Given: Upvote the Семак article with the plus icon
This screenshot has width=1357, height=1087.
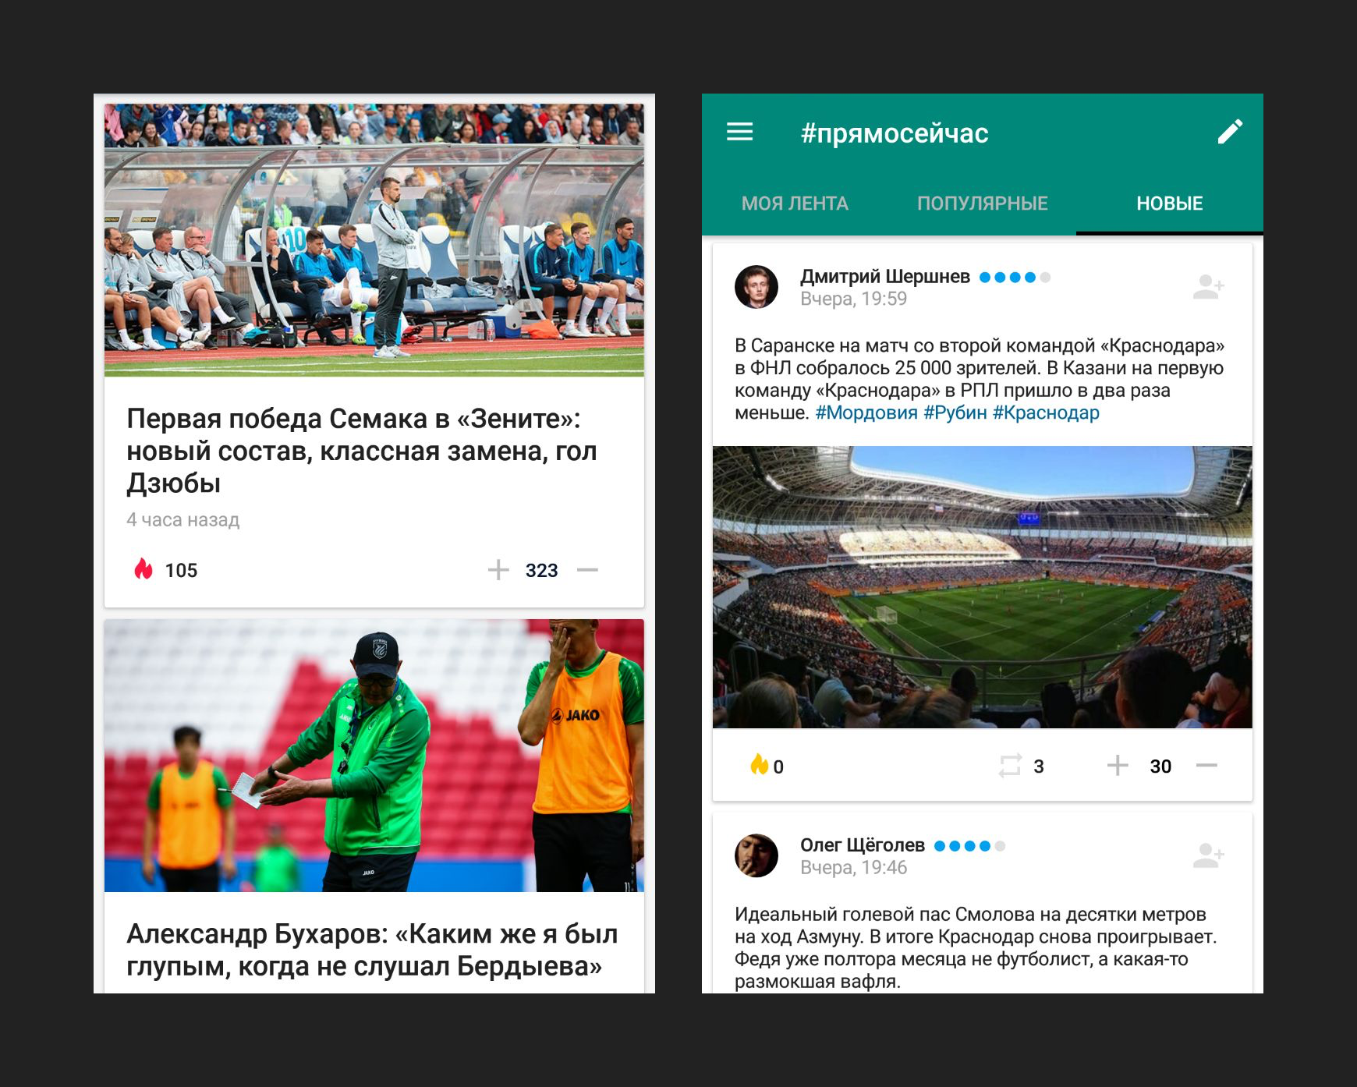Looking at the screenshot, I should coord(498,570).
